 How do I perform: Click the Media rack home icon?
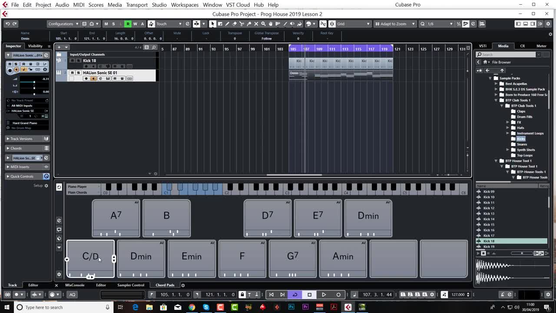click(x=485, y=62)
